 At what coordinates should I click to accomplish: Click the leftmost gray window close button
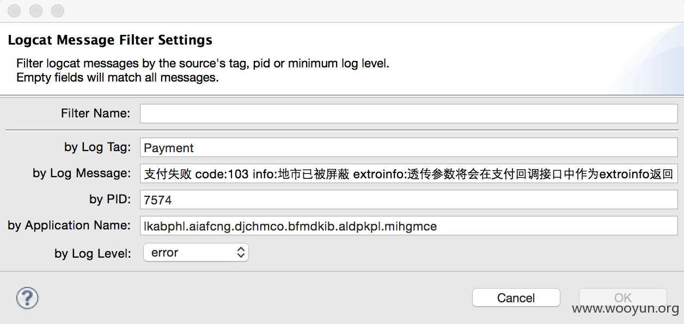click(15, 10)
